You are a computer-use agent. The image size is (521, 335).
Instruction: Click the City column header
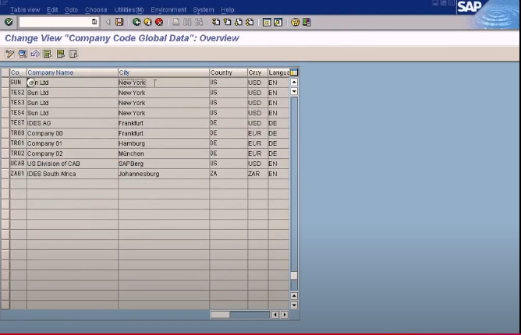coord(164,72)
